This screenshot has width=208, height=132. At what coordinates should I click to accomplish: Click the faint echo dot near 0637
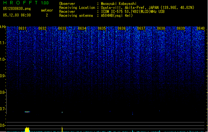[x=133, y=114]
